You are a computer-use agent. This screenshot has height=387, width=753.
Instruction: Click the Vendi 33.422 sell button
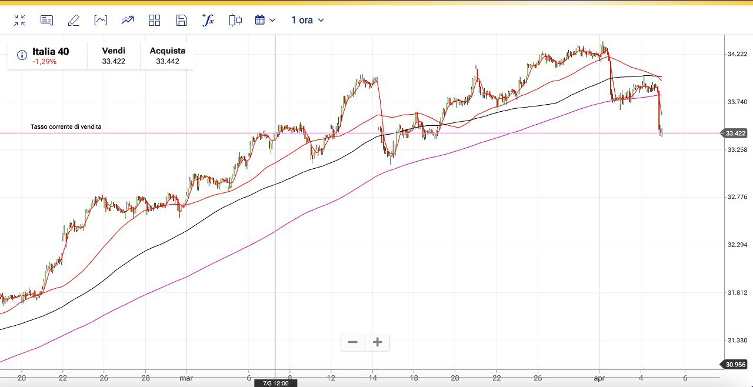coord(114,56)
